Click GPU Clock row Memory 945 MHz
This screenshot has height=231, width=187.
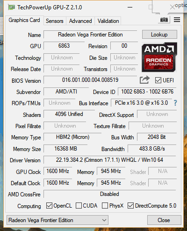point(111,171)
